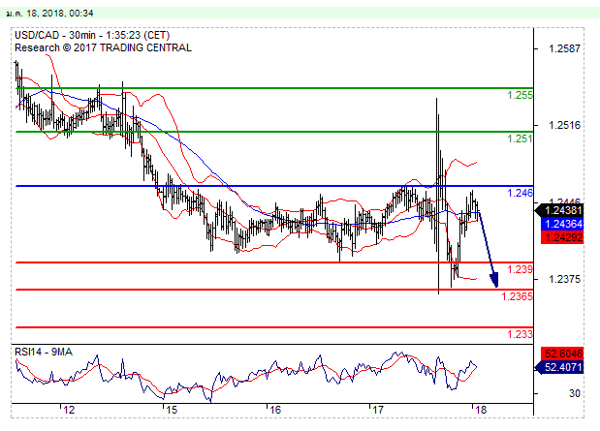Click the red 1.24292 price tag
The image size is (600, 431).
[562, 237]
